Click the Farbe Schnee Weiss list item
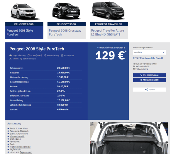Image resolution: width=176 pixels, height=154 pixels. point(19,129)
